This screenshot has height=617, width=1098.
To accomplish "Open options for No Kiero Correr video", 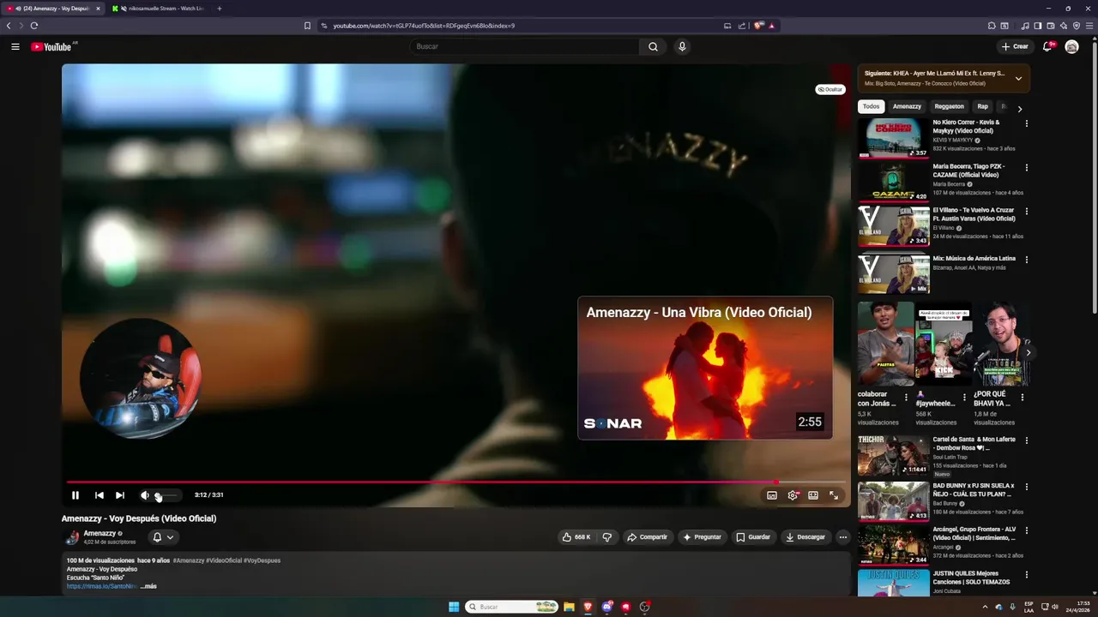I will 1026,123.
